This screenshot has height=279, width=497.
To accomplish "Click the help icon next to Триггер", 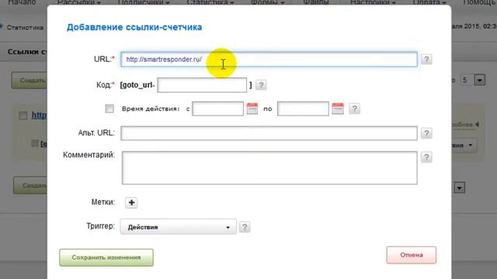I will coord(245,227).
